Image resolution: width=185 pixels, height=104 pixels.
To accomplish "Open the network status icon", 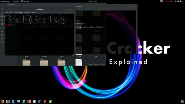I will (x=175, y=1).
